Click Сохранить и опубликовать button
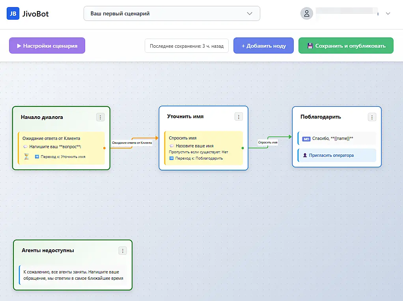The height and width of the screenshot is (301, 403). [346, 46]
